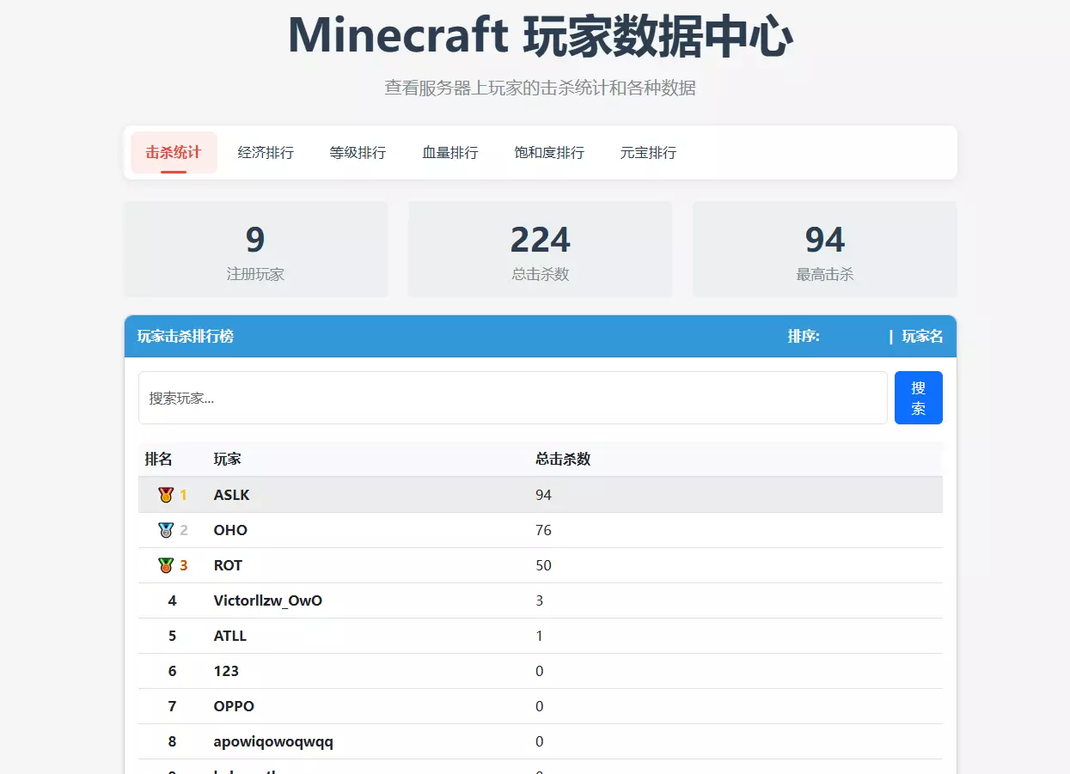Image resolution: width=1070 pixels, height=774 pixels.
Task: Click the 排序: label in header
Action: (x=804, y=337)
